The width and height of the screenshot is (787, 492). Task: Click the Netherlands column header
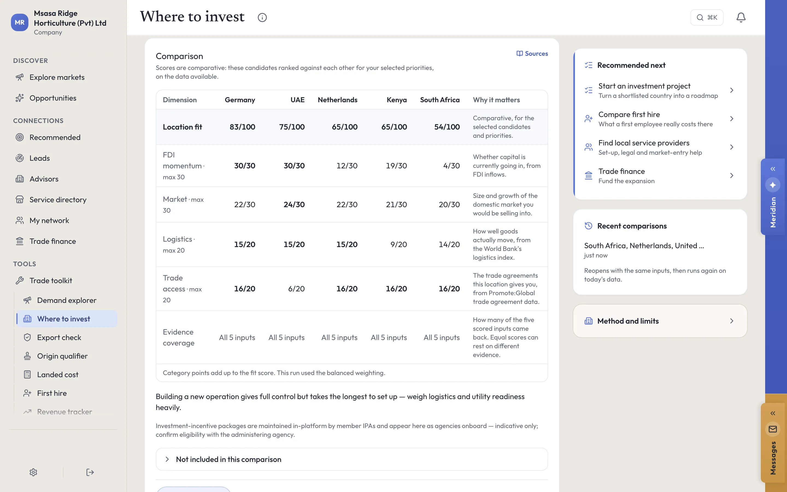point(337,100)
